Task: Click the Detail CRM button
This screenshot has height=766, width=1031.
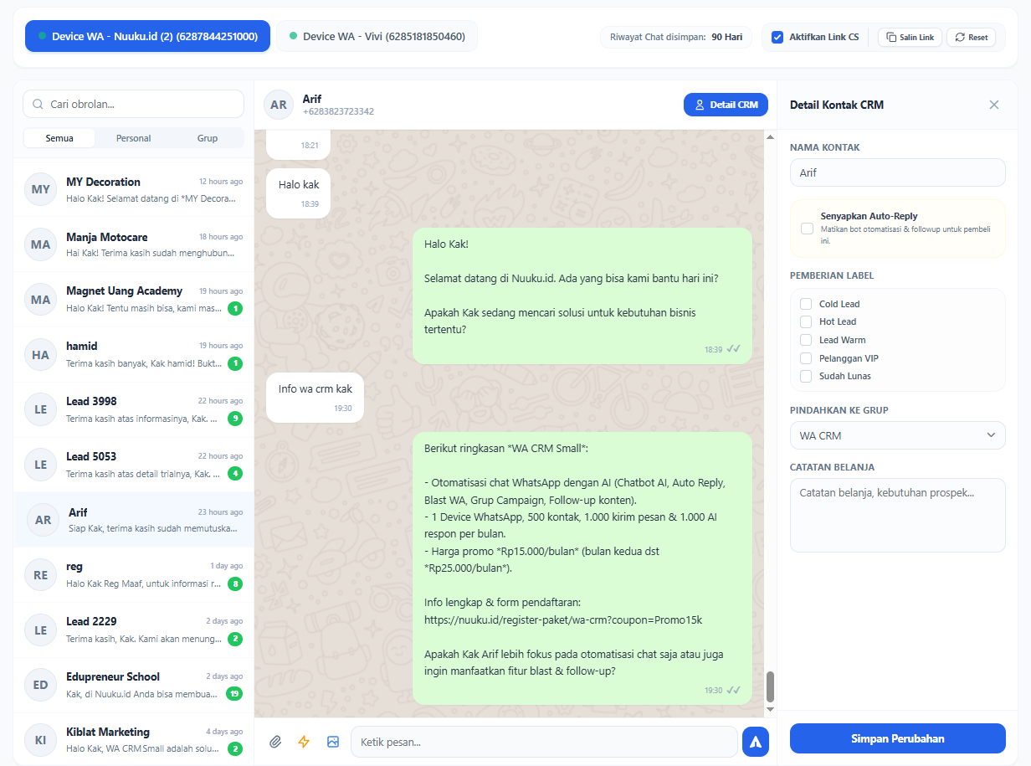Action: tap(726, 105)
